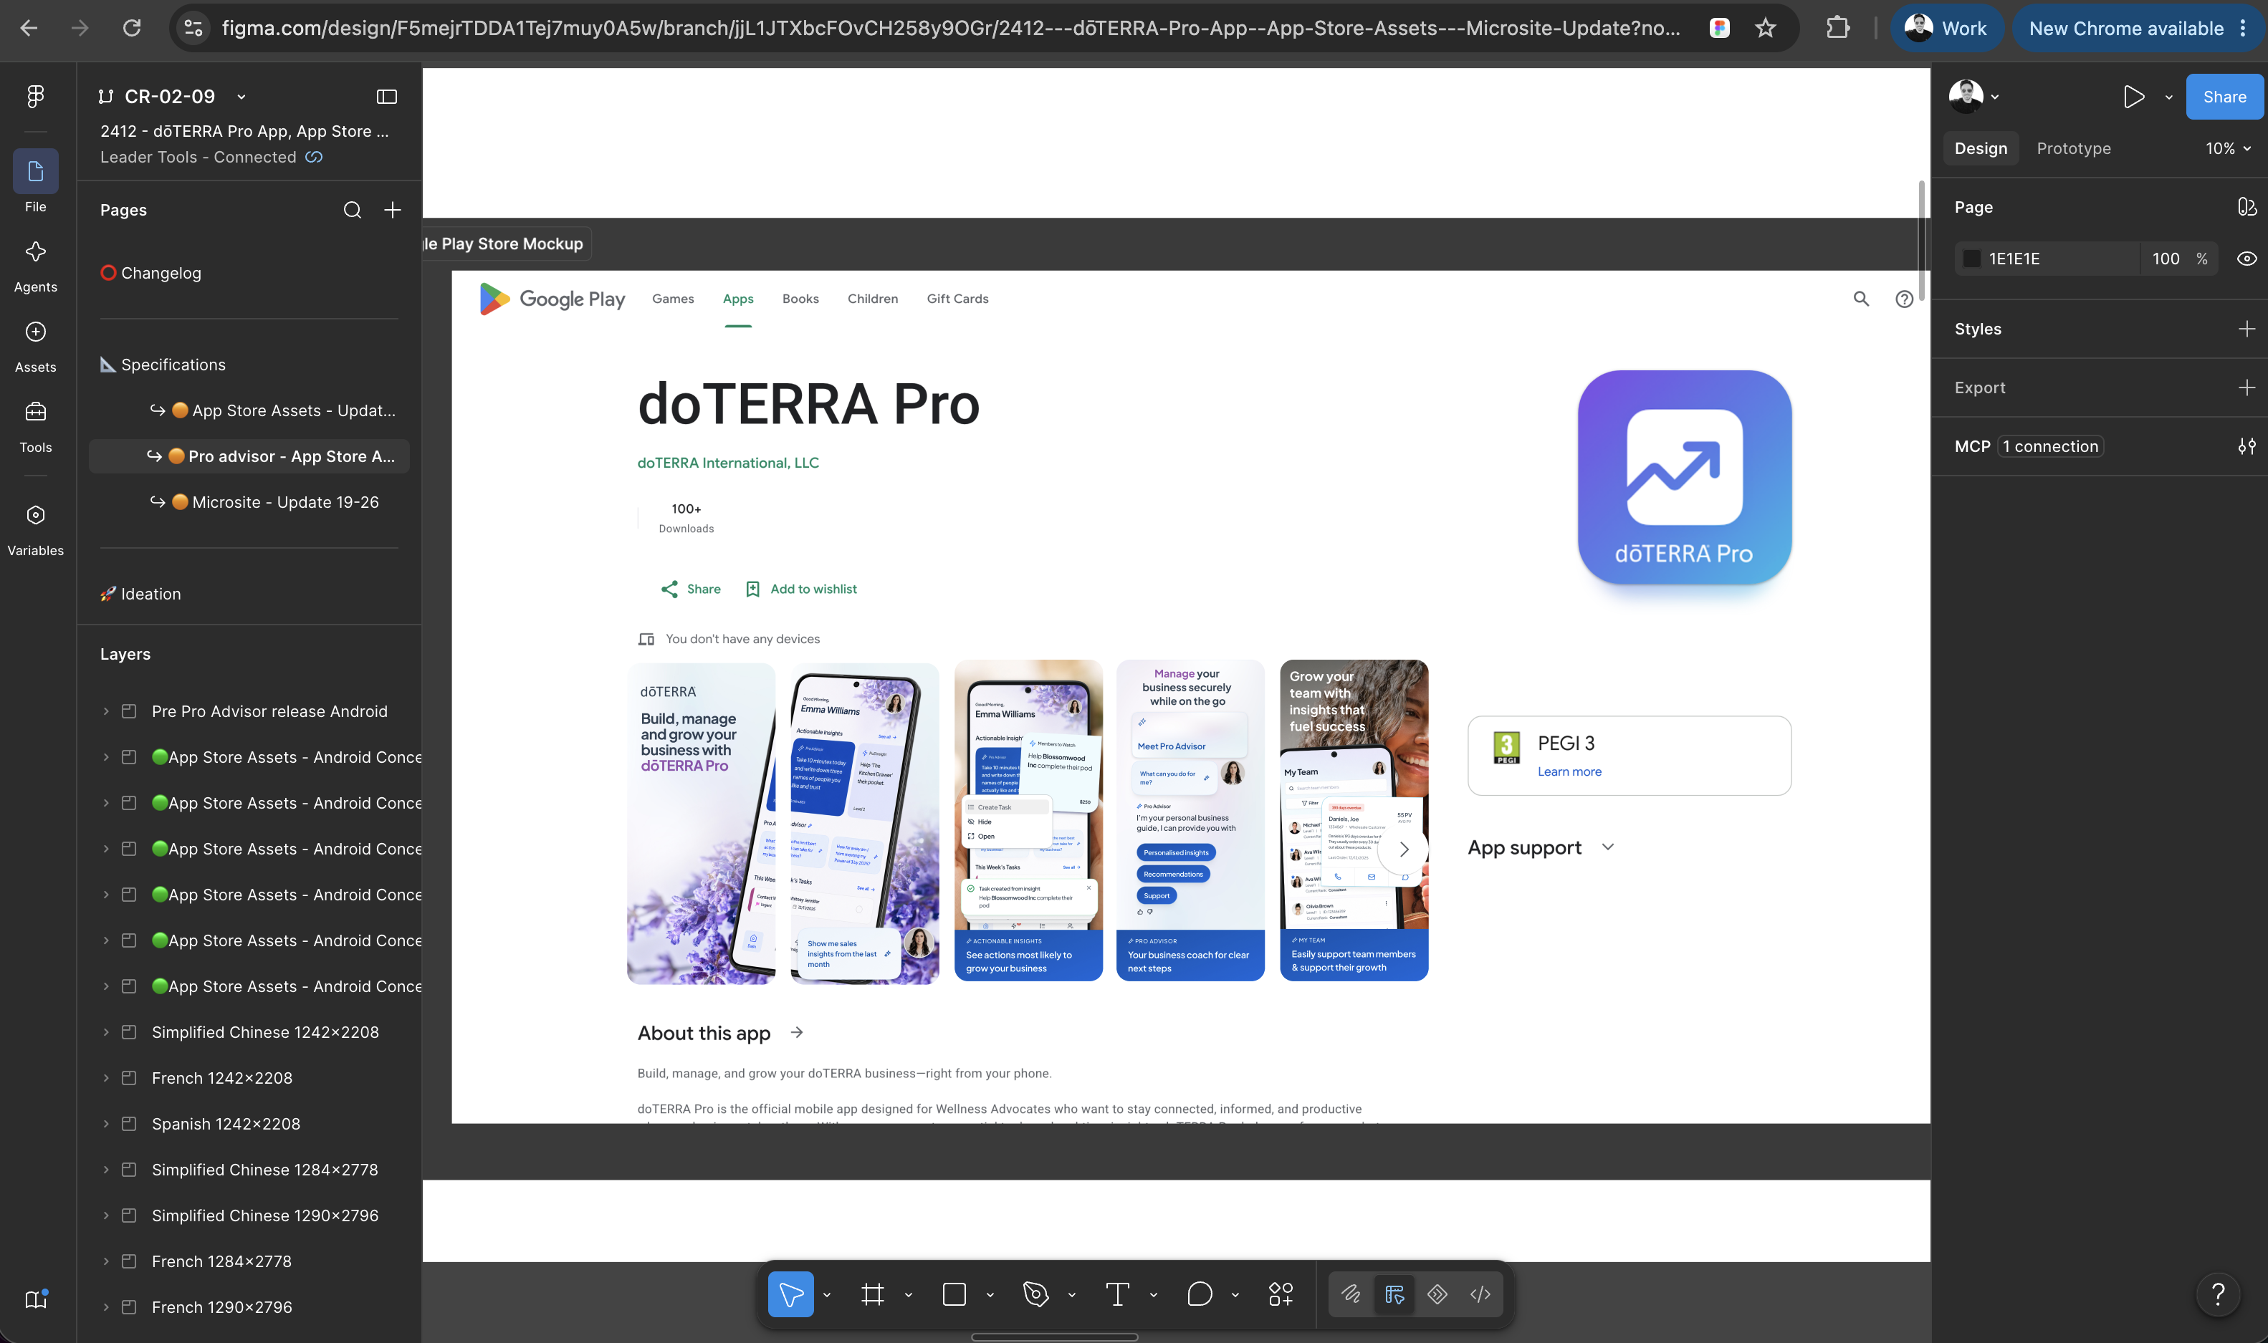Viewport: 2268px width, 1343px height.
Task: Select the Text tool
Action: coord(1117,1294)
